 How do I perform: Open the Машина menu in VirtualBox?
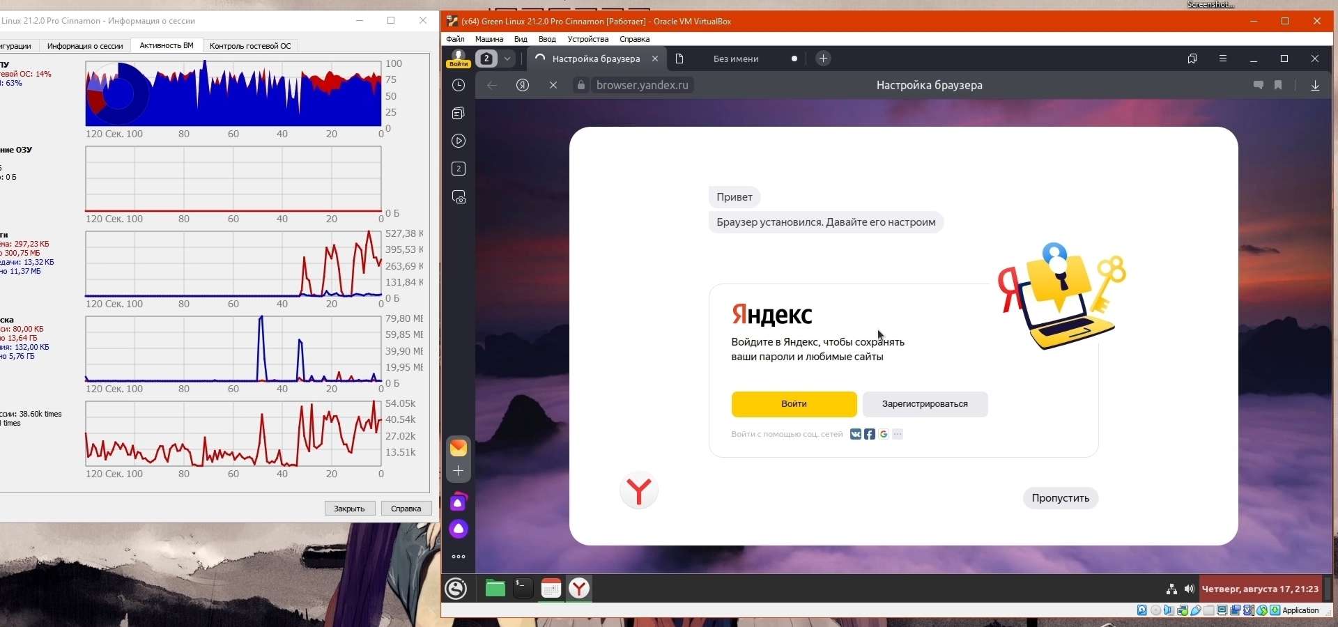coord(489,39)
